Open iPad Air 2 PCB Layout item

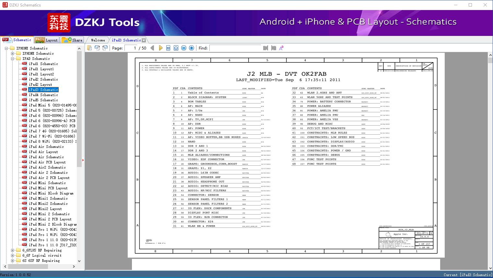(x=49, y=178)
